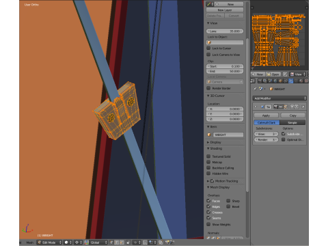
Task: Open the viewport shading sphere dropdown
Action: tap(68, 243)
